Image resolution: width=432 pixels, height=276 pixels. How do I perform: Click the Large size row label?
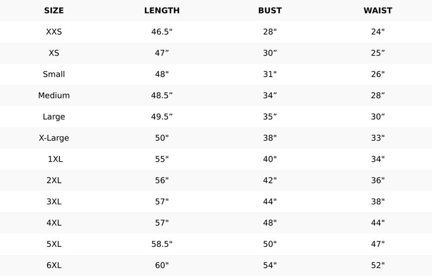(x=54, y=116)
